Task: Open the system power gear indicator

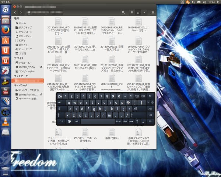Action: coord(218,2)
